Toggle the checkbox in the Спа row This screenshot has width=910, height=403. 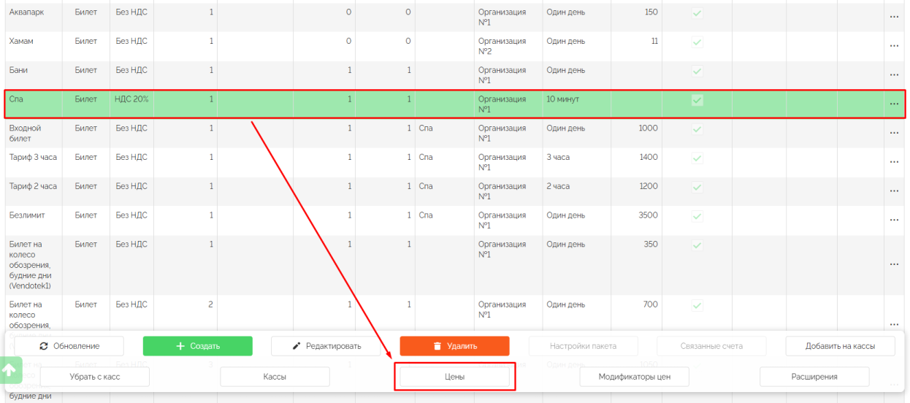(697, 100)
